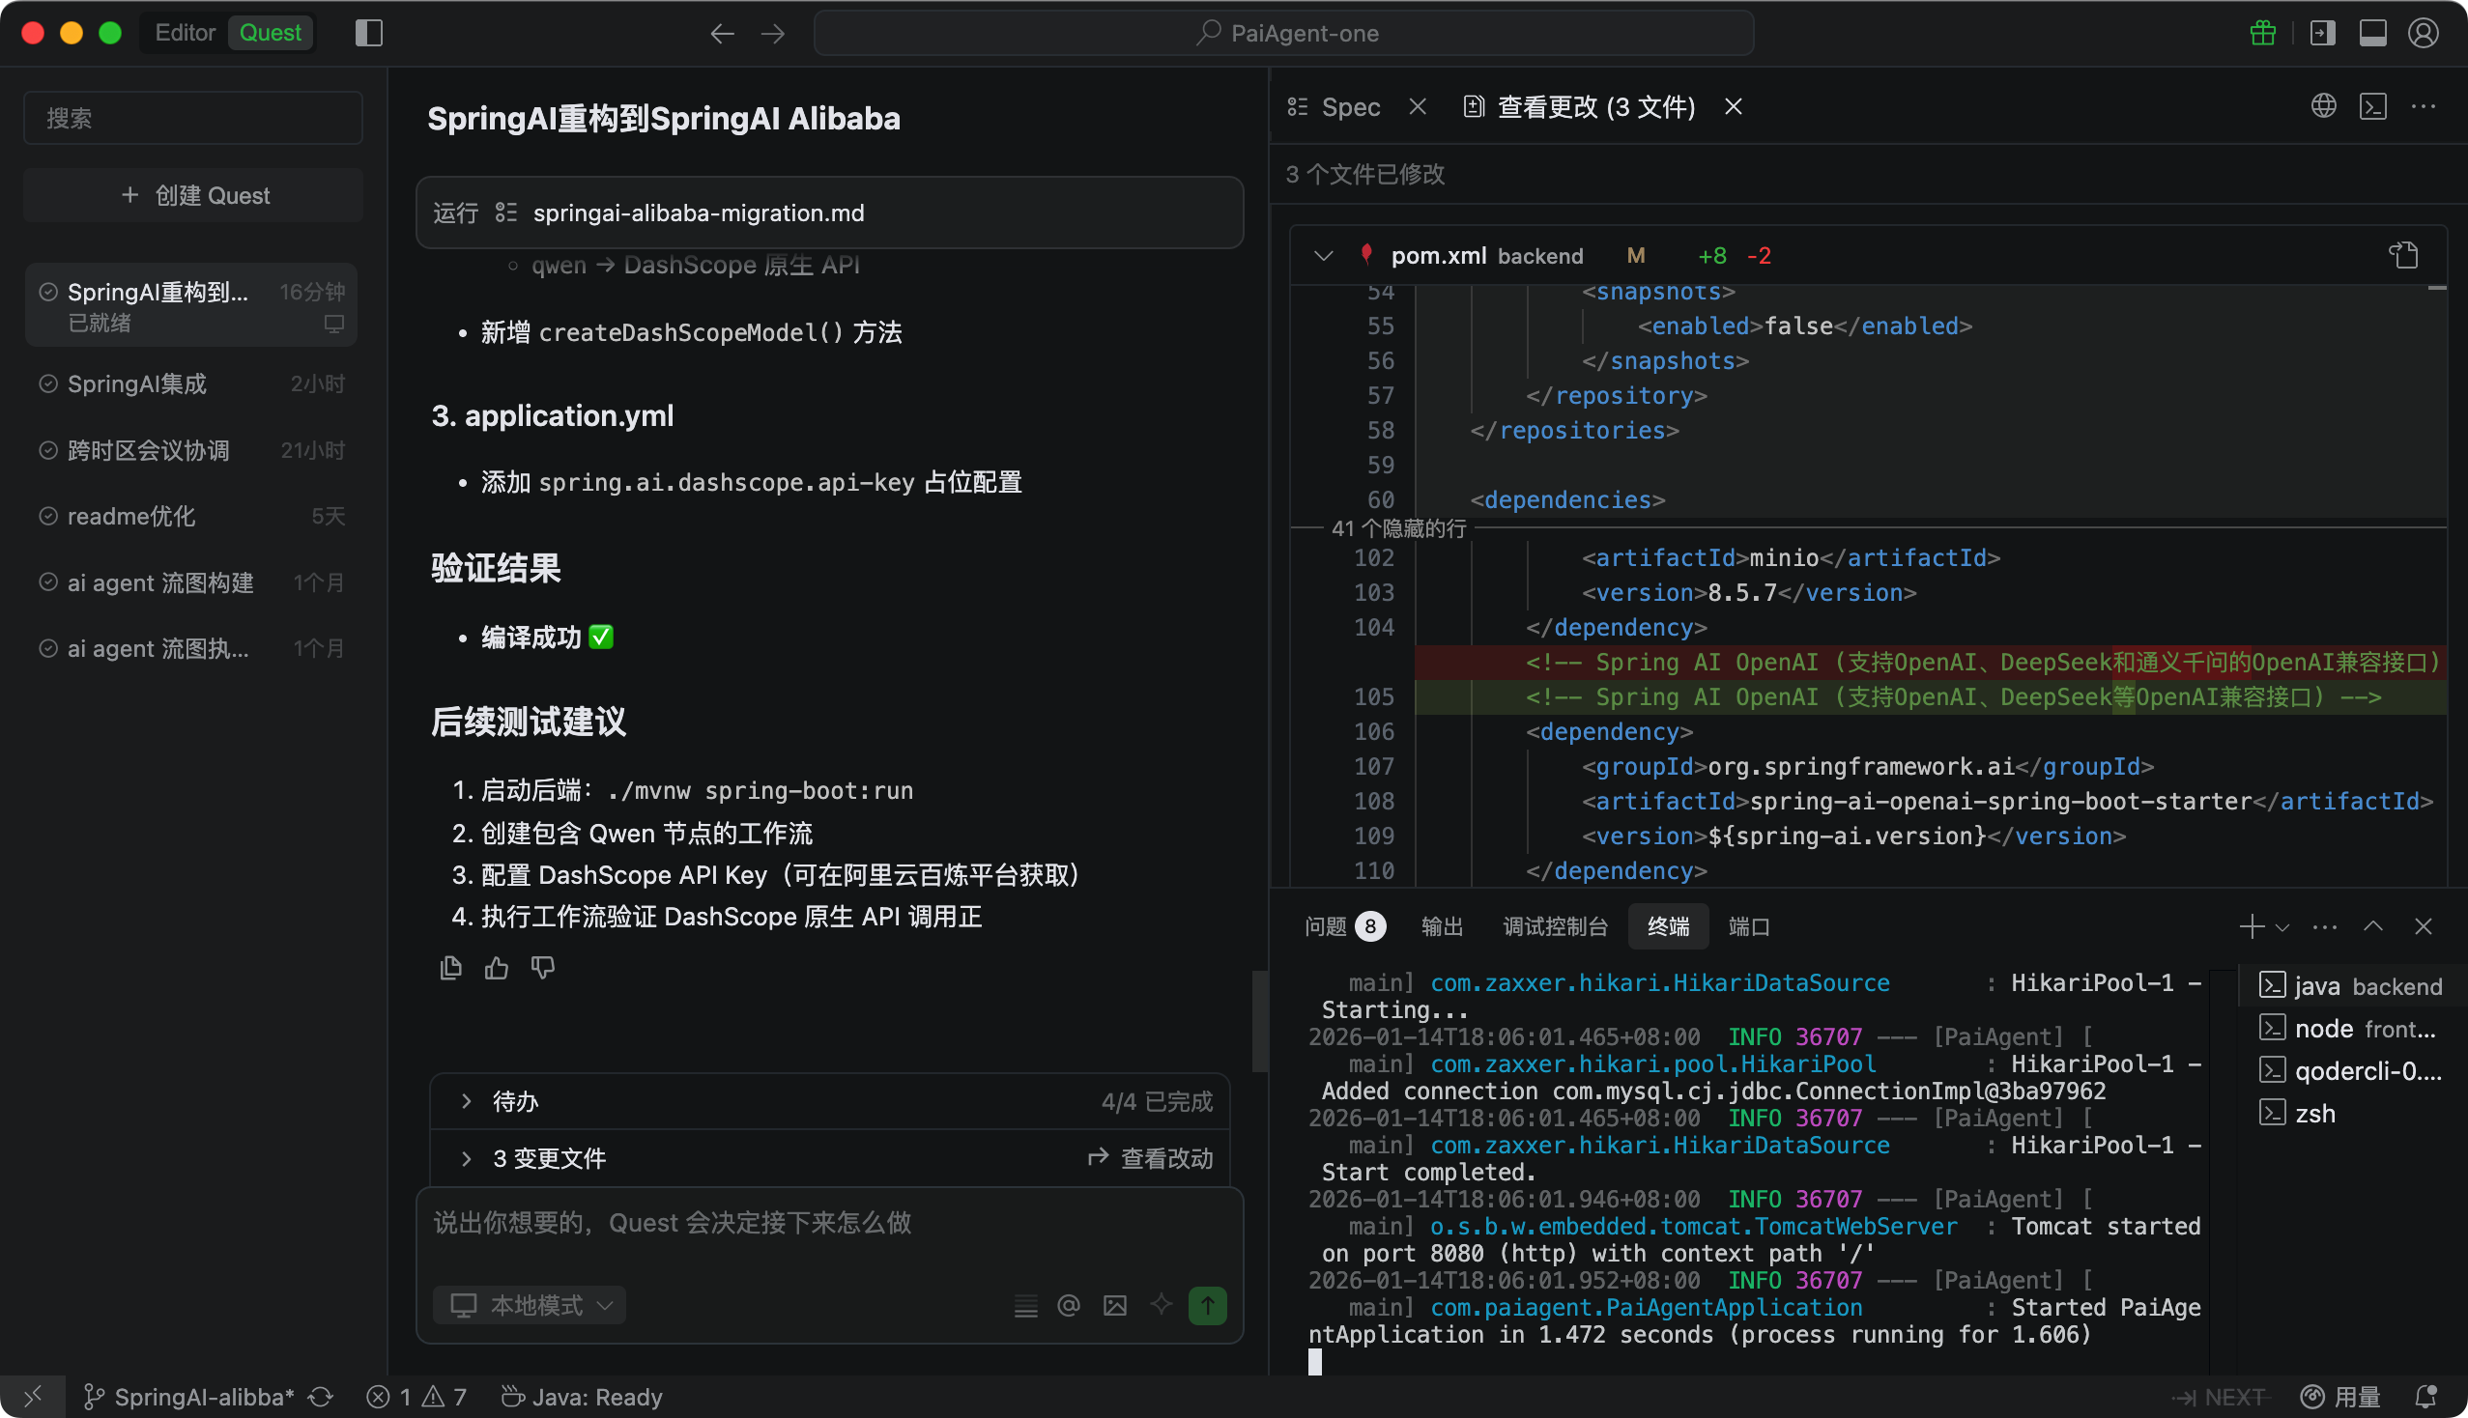Click the 创建 Quest button
Image resolution: width=2468 pixels, height=1418 pixels.
click(x=194, y=196)
